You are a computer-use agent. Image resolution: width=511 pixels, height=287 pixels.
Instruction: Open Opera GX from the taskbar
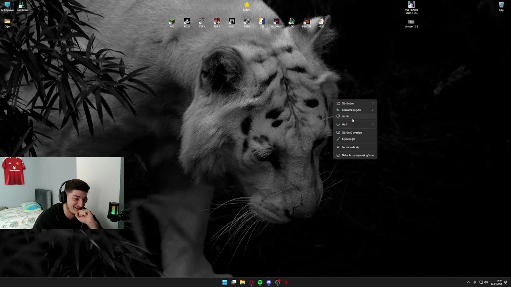pyautogui.click(x=251, y=282)
